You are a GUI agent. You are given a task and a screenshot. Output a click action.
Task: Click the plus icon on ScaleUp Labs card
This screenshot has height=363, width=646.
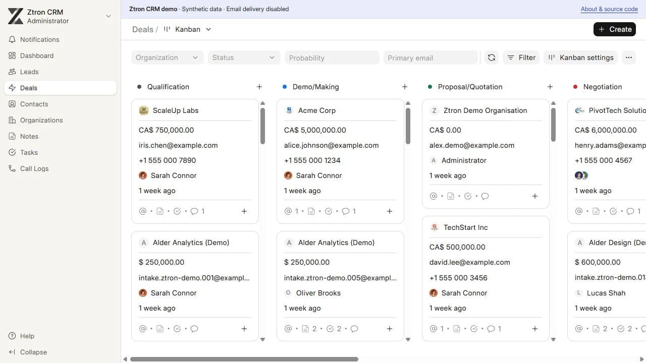click(244, 211)
